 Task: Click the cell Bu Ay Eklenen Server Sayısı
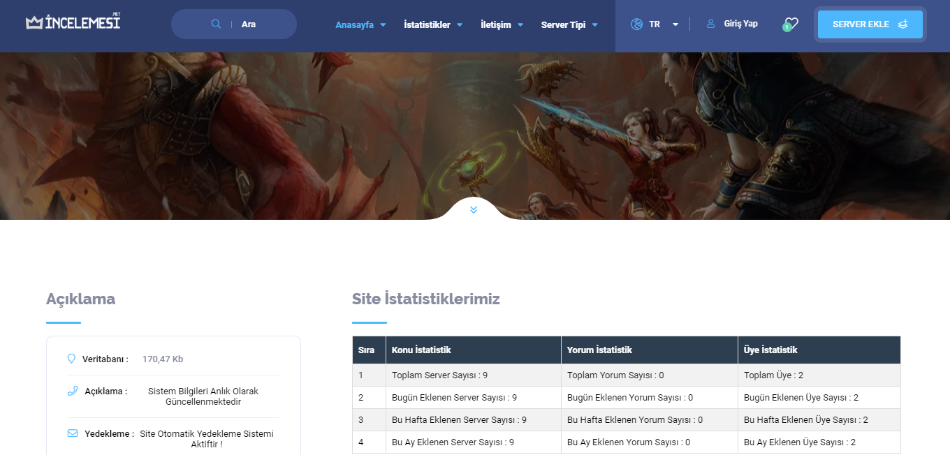[474, 442]
